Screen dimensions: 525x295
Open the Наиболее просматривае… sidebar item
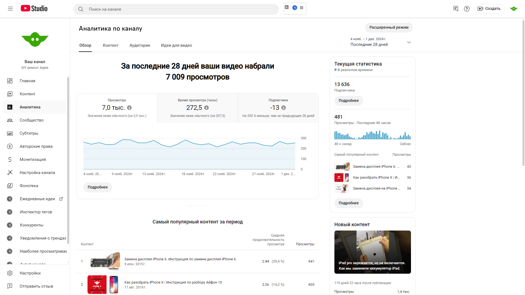point(35,251)
